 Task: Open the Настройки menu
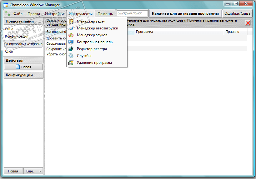point(54,14)
